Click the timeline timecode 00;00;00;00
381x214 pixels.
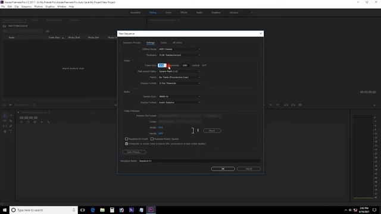point(29,118)
